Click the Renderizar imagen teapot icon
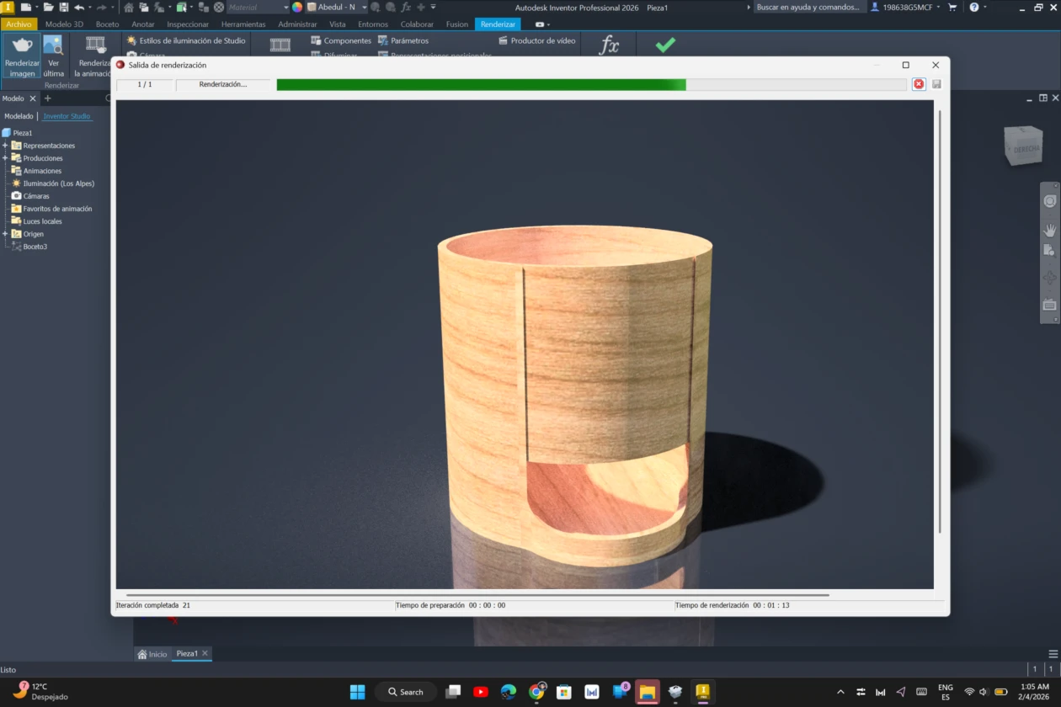This screenshot has width=1061, height=707. 22,45
